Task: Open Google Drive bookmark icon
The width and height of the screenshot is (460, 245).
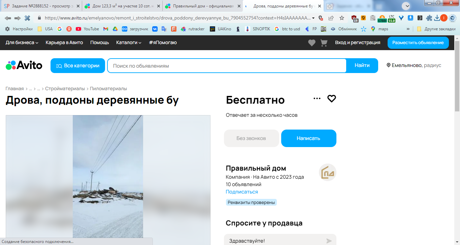Action: [x=115, y=29]
